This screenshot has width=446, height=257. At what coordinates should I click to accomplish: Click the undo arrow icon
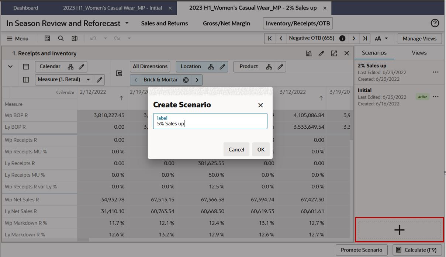point(94,38)
